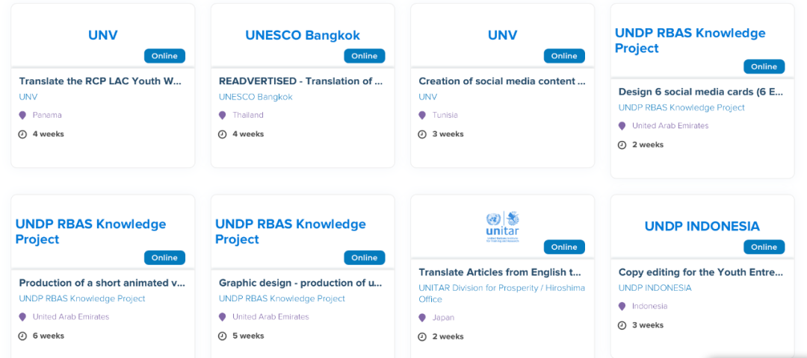Open "Translate the RCP LAC Youth" task title
This screenshot has width=807, height=358.
click(100, 81)
